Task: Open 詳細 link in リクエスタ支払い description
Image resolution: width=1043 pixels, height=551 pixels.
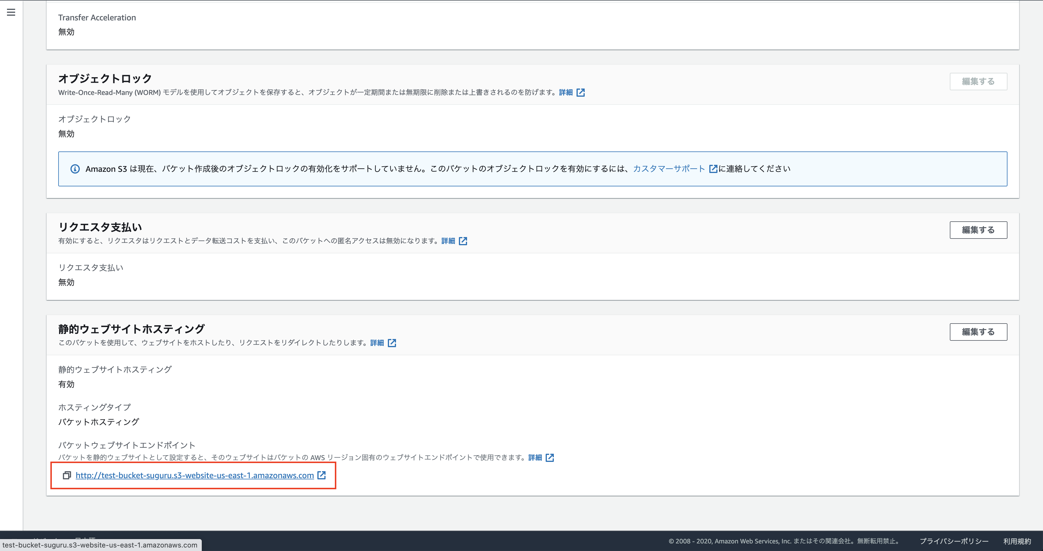Action: tap(448, 241)
